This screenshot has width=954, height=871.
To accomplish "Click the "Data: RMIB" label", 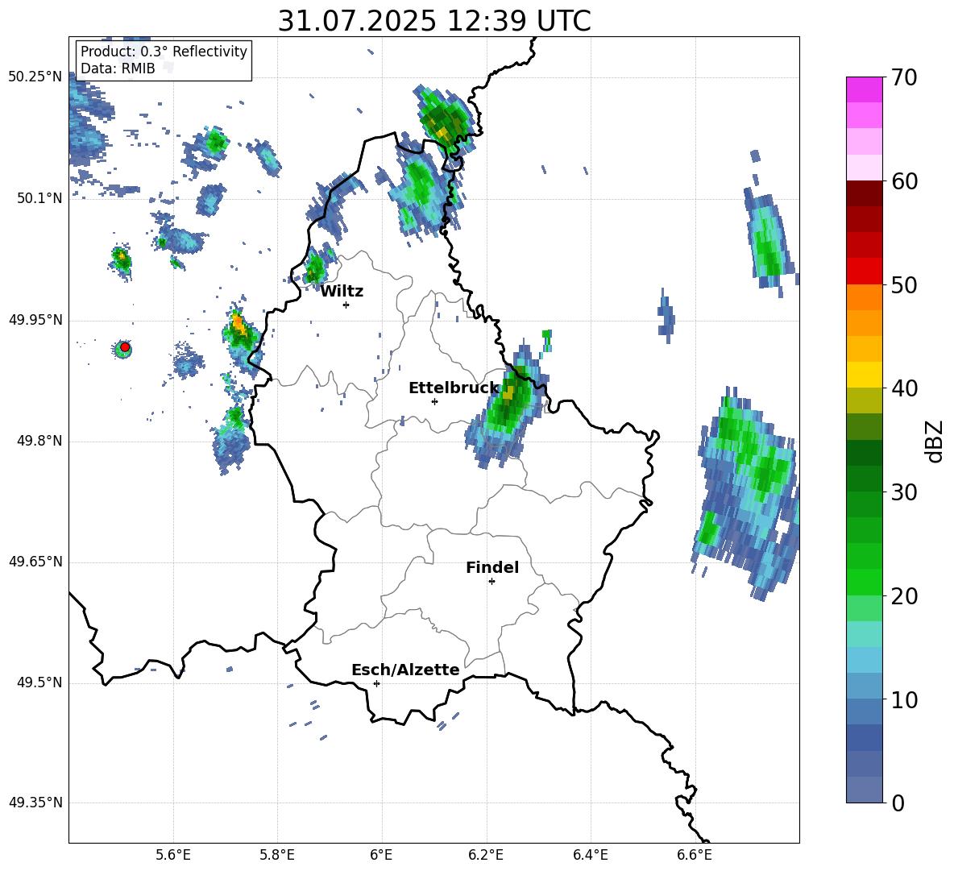I will pos(118,68).
